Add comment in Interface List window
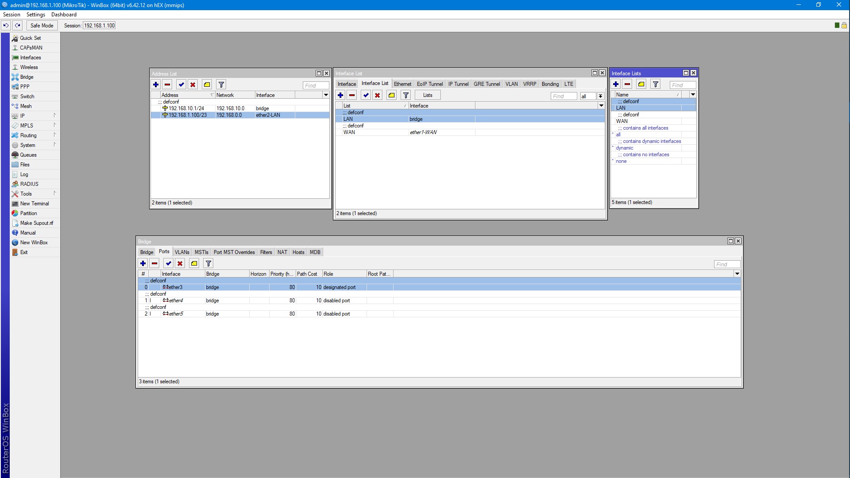Viewport: 850px width, 478px height. point(392,95)
